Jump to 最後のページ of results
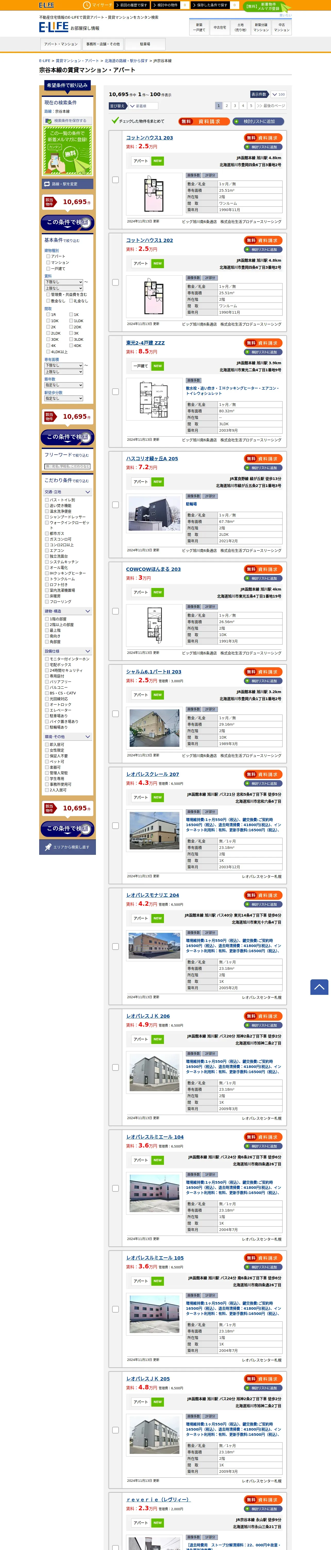 click(271, 105)
